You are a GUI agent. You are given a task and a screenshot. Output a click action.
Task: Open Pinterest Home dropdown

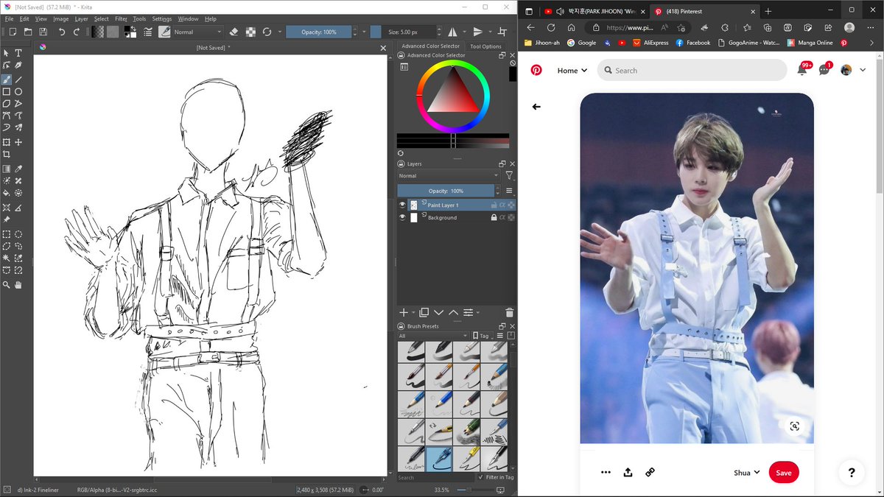(572, 71)
